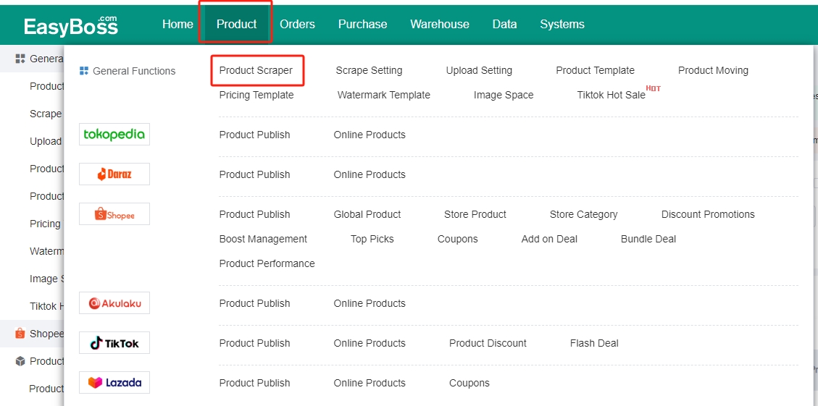Open Shopee Boost Management
The height and width of the screenshot is (406, 818).
pos(263,239)
